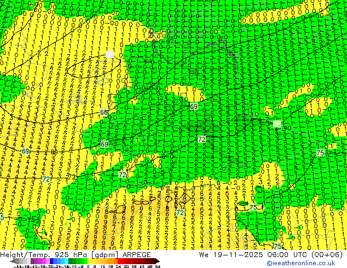Pick the bright yellow segment in the temperature legend
347x268 pixels.
(89, 261)
